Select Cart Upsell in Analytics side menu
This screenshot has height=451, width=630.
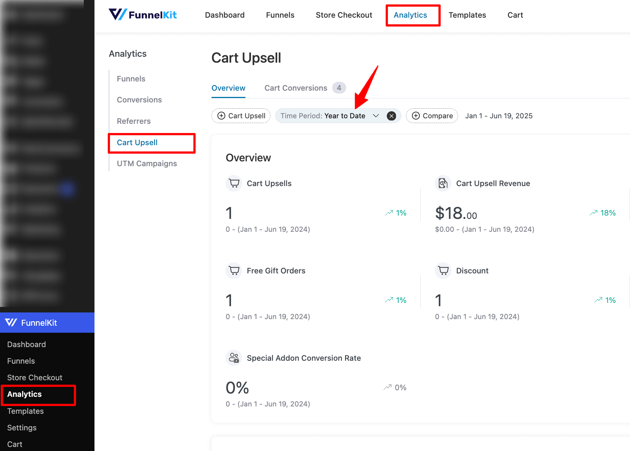click(x=137, y=143)
